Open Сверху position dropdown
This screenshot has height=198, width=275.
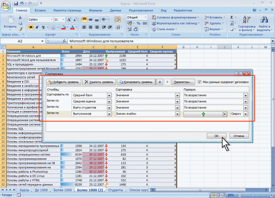(246, 114)
